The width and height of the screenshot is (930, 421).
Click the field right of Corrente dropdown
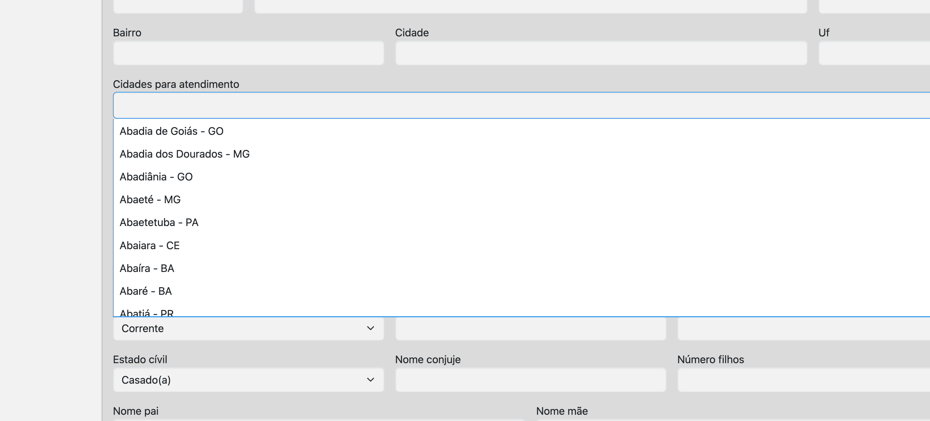pyautogui.click(x=531, y=328)
